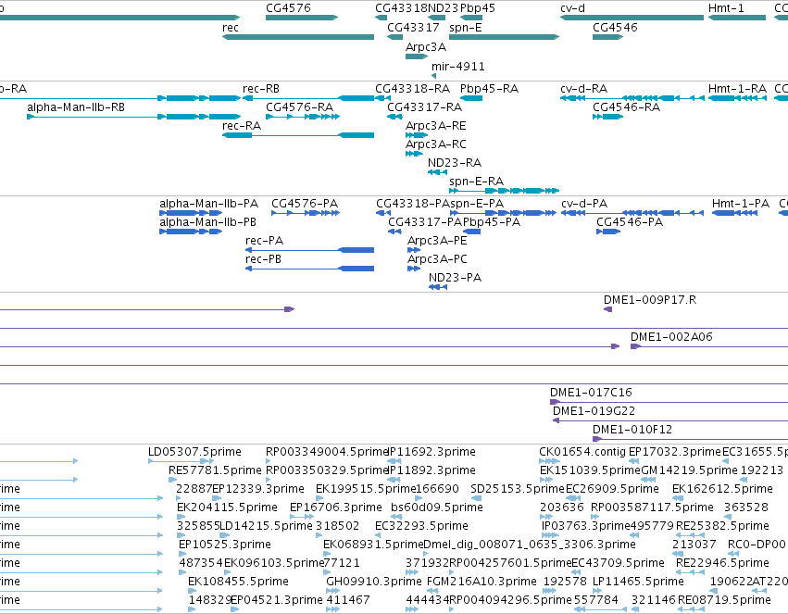788x614 pixels.
Task: Click protein Hmt-1-PA label
Action: tap(740, 204)
